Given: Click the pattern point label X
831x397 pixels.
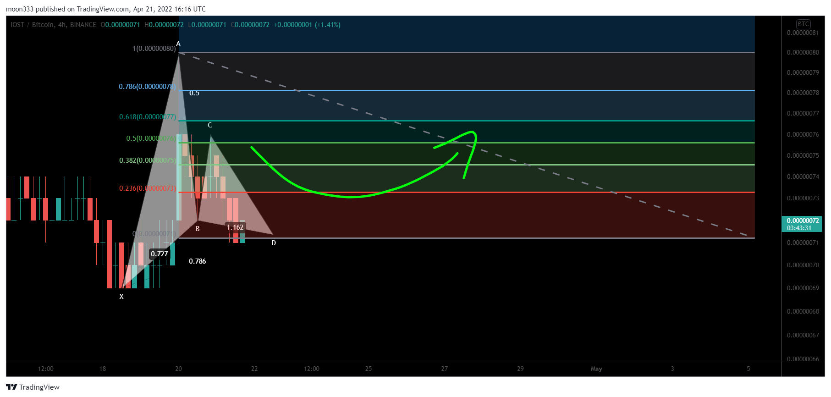Looking at the screenshot, I should coord(121,297).
